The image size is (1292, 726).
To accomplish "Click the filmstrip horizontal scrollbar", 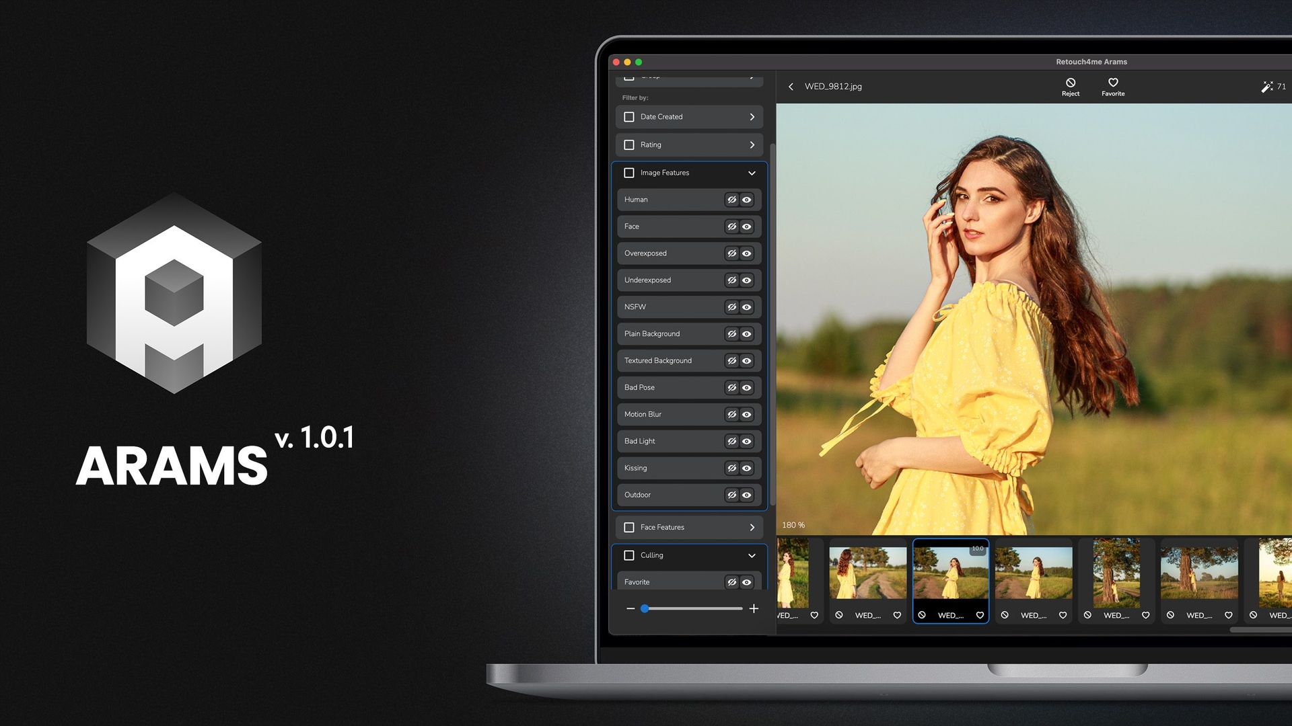I will pyautogui.click(x=1260, y=630).
